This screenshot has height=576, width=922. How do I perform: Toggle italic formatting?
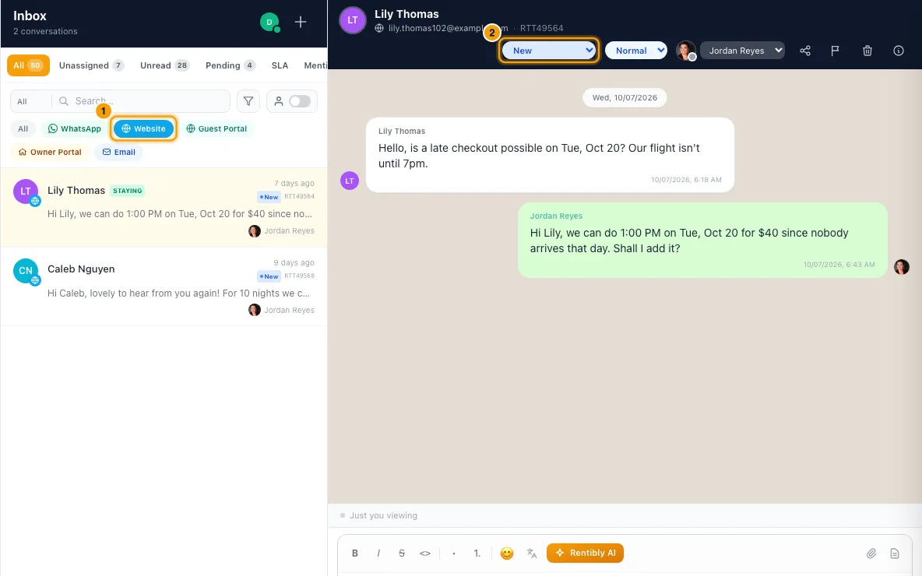(x=378, y=553)
